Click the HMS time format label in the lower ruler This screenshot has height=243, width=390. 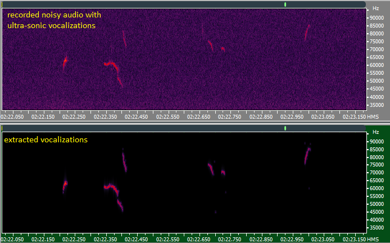click(x=373, y=240)
